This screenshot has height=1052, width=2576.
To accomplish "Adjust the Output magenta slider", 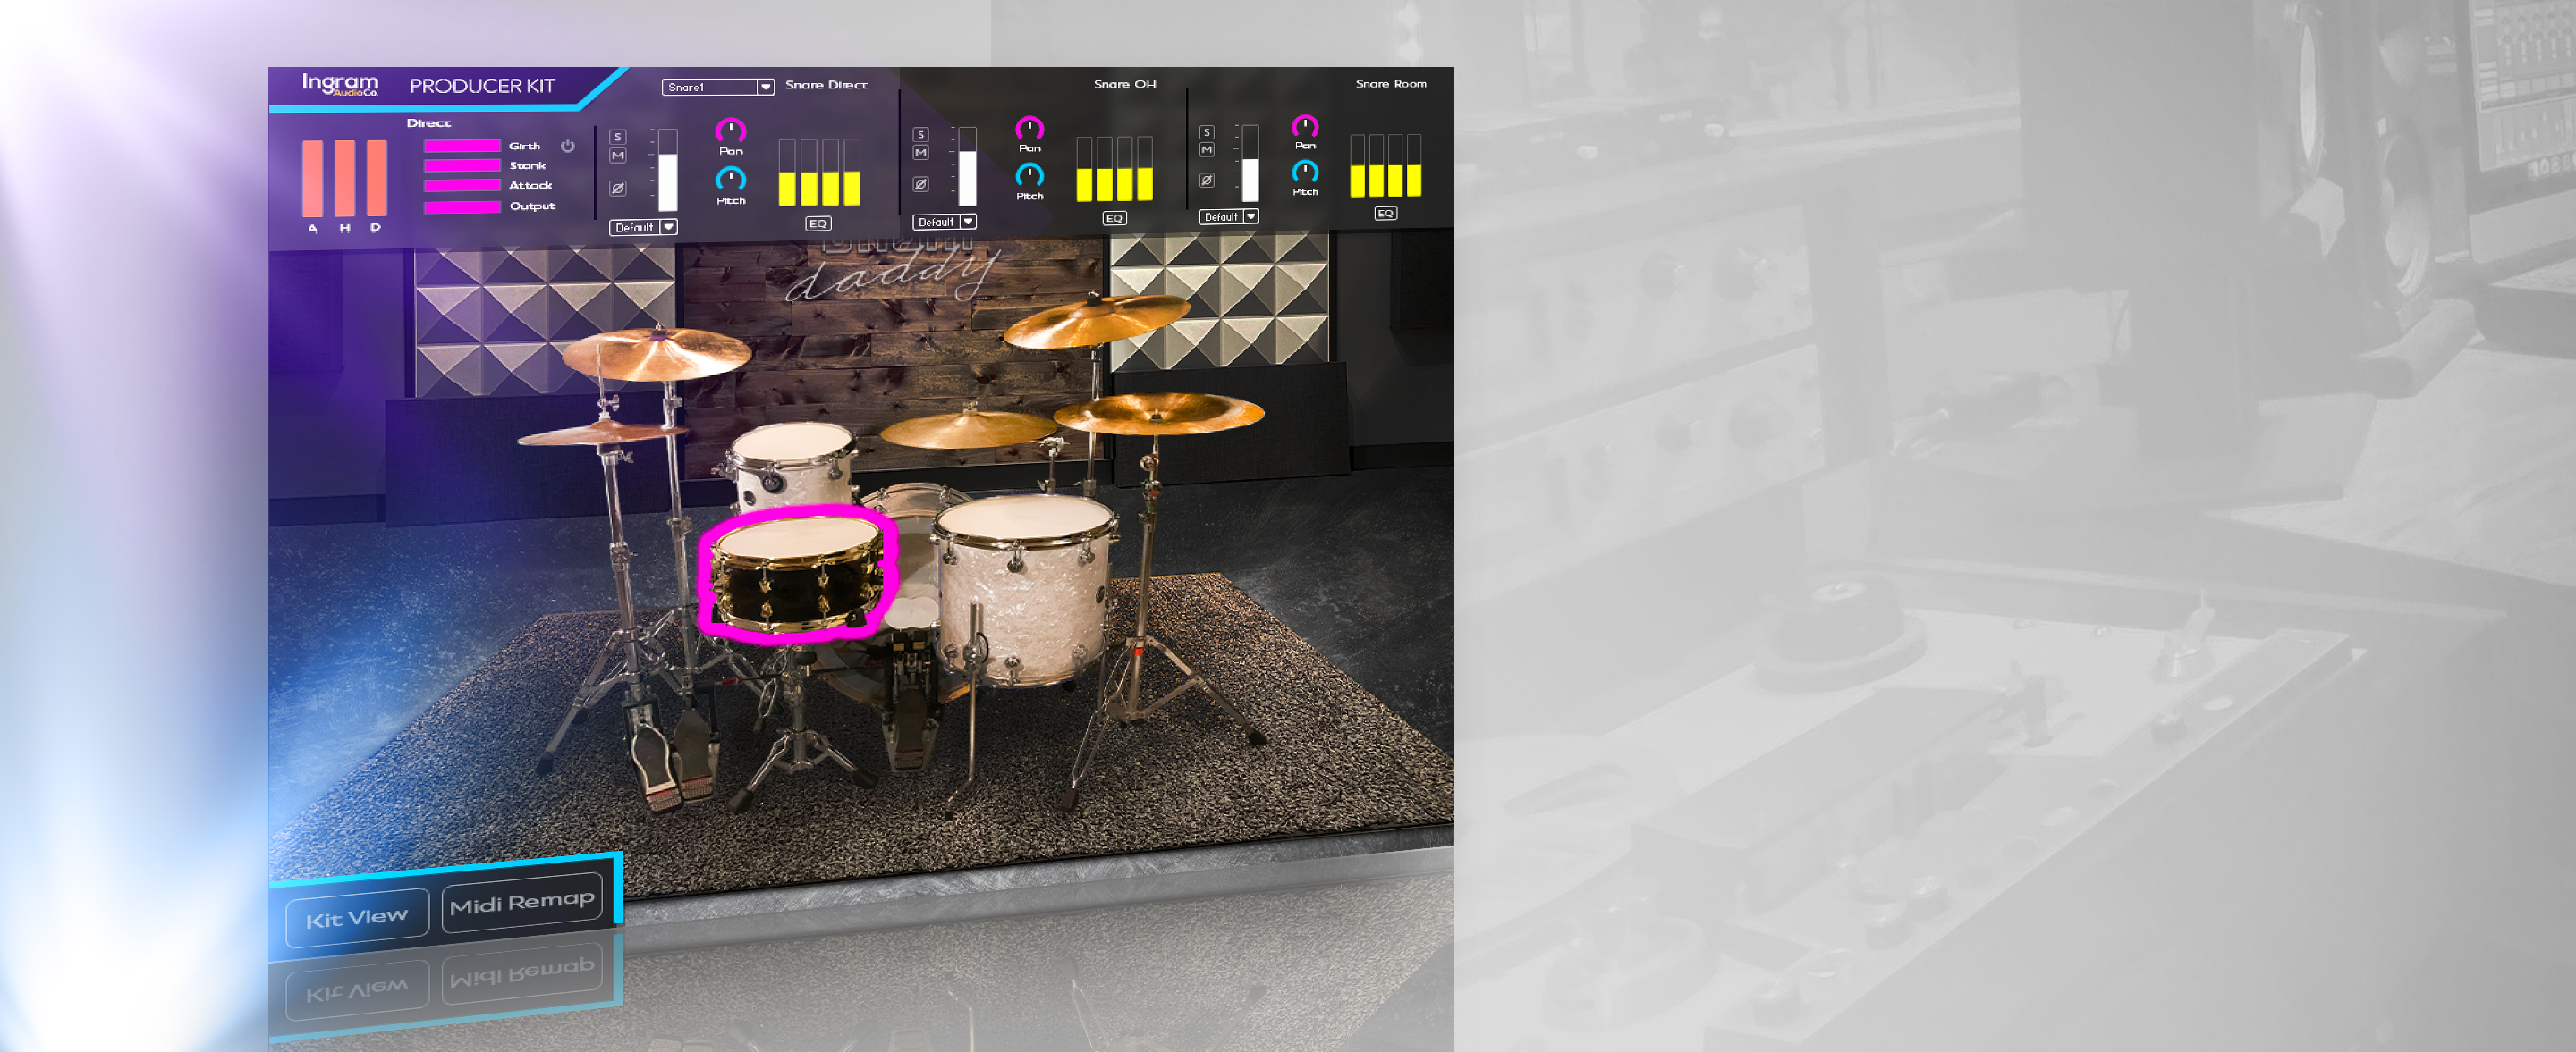I will click(x=462, y=207).
